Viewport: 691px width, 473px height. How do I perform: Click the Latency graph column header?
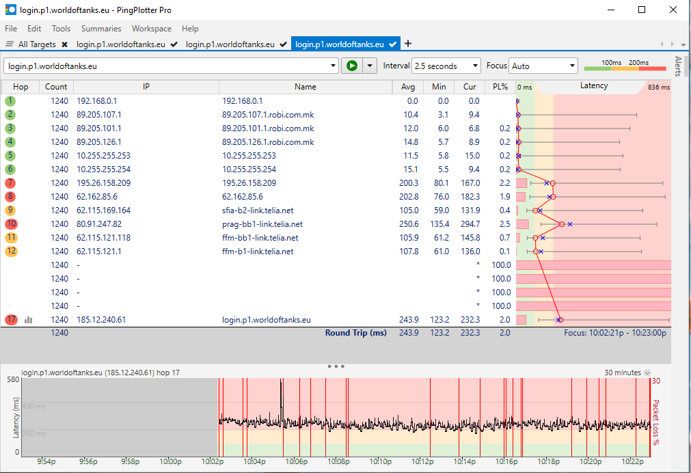pos(594,86)
